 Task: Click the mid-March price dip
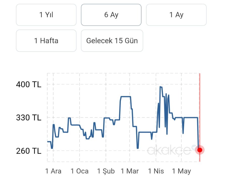tap(138, 148)
